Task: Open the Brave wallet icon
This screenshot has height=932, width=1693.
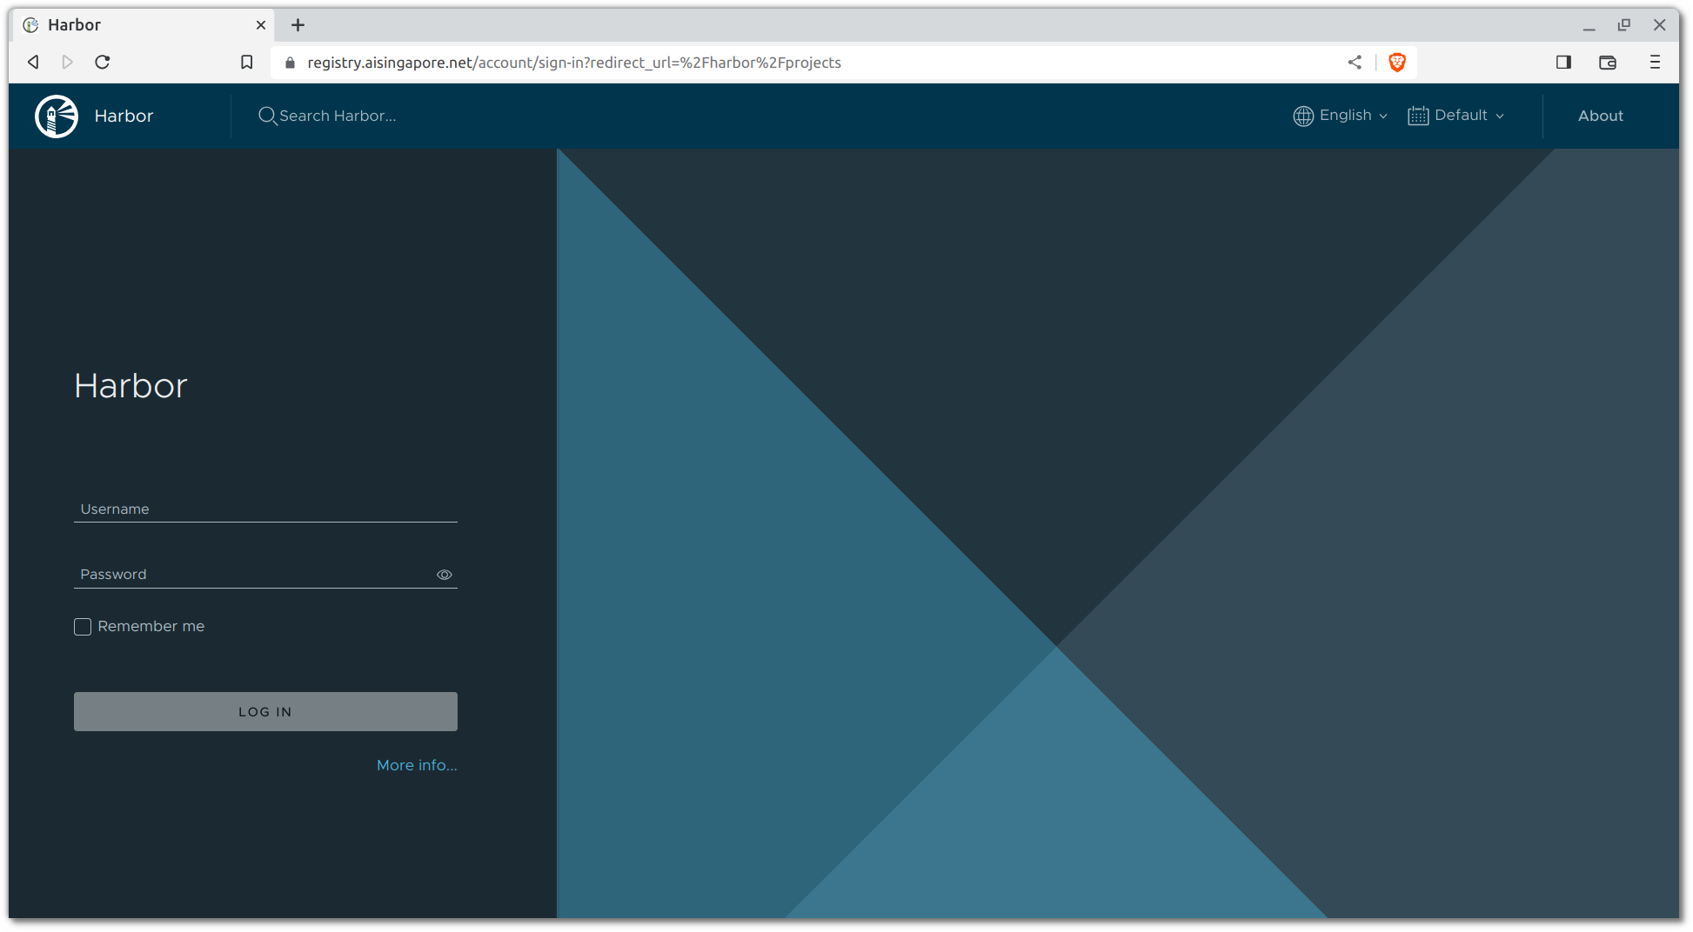Action: tap(1607, 62)
